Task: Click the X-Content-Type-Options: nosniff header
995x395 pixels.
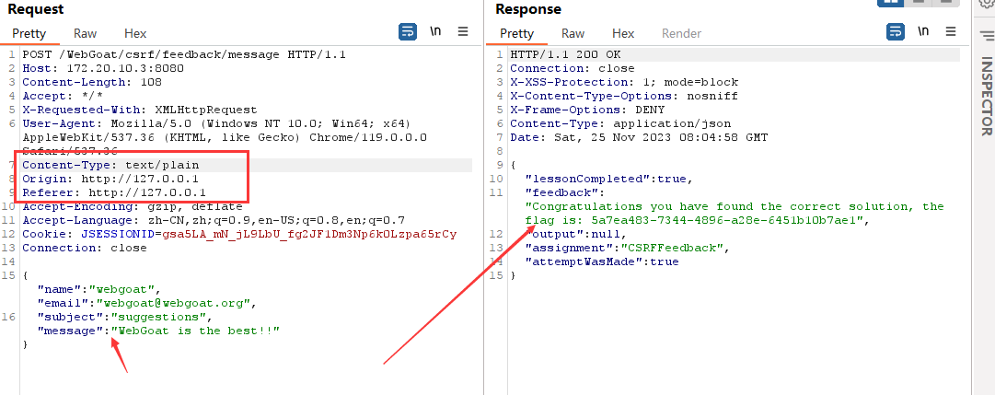Action: (624, 97)
